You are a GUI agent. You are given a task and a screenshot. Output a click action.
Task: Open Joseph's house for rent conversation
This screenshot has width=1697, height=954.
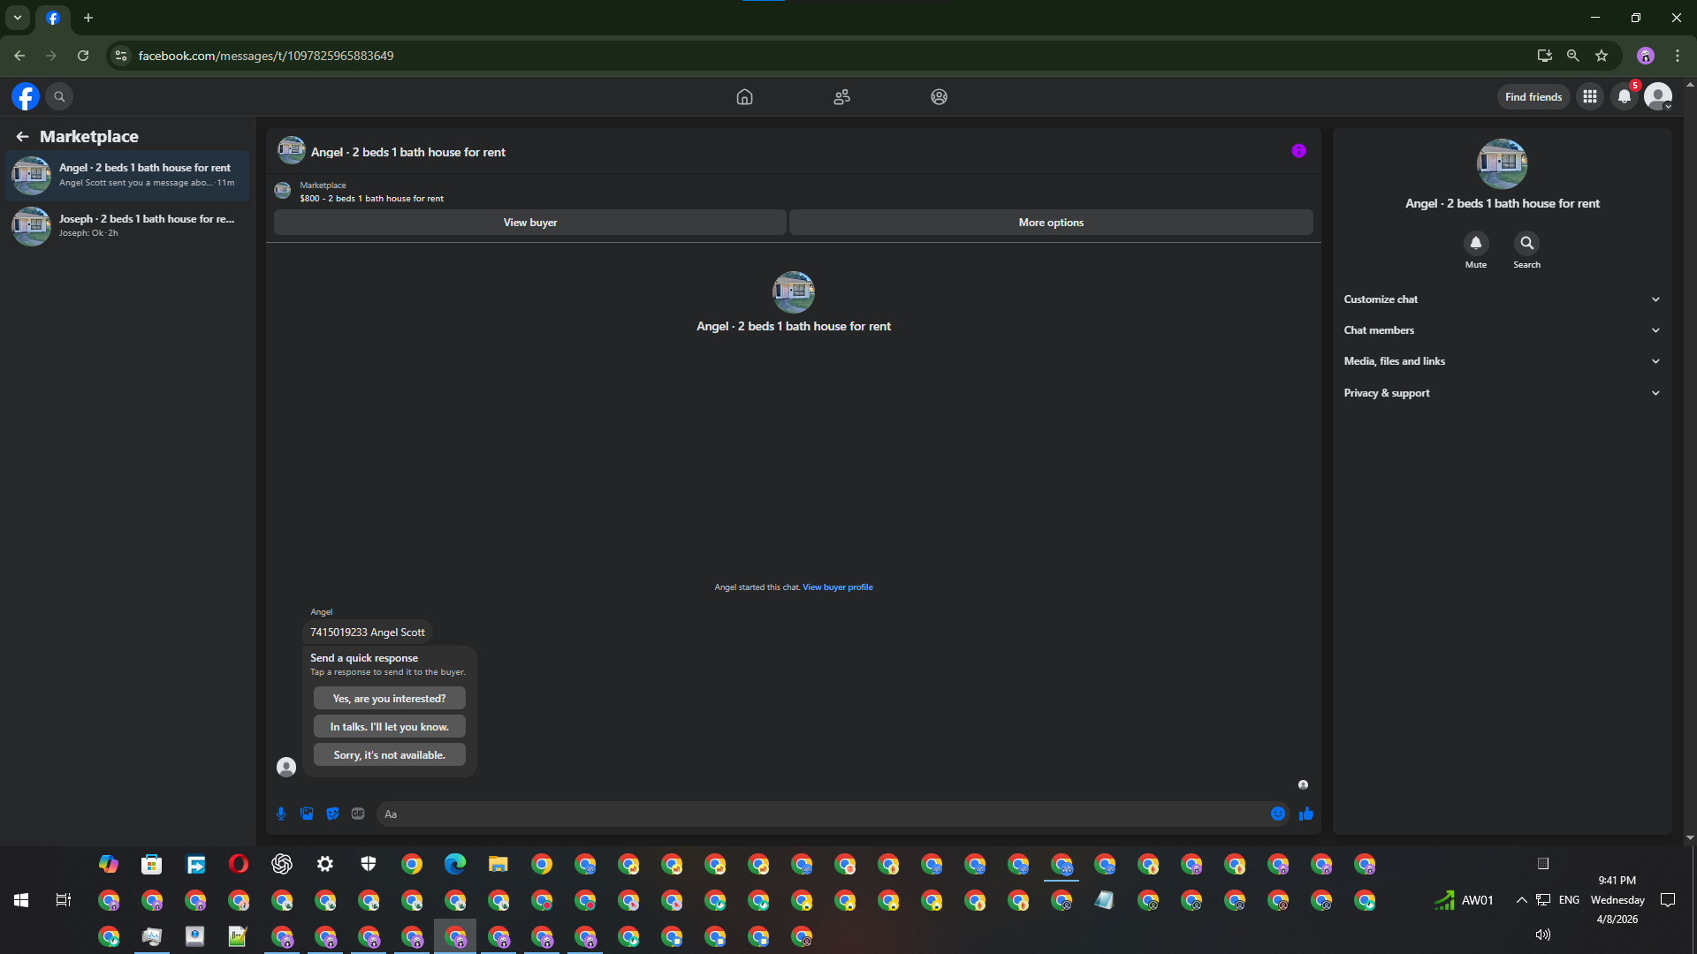[x=128, y=225]
